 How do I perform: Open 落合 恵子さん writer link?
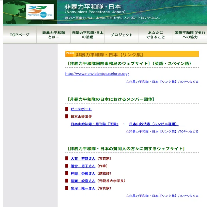(x=83, y=166)
